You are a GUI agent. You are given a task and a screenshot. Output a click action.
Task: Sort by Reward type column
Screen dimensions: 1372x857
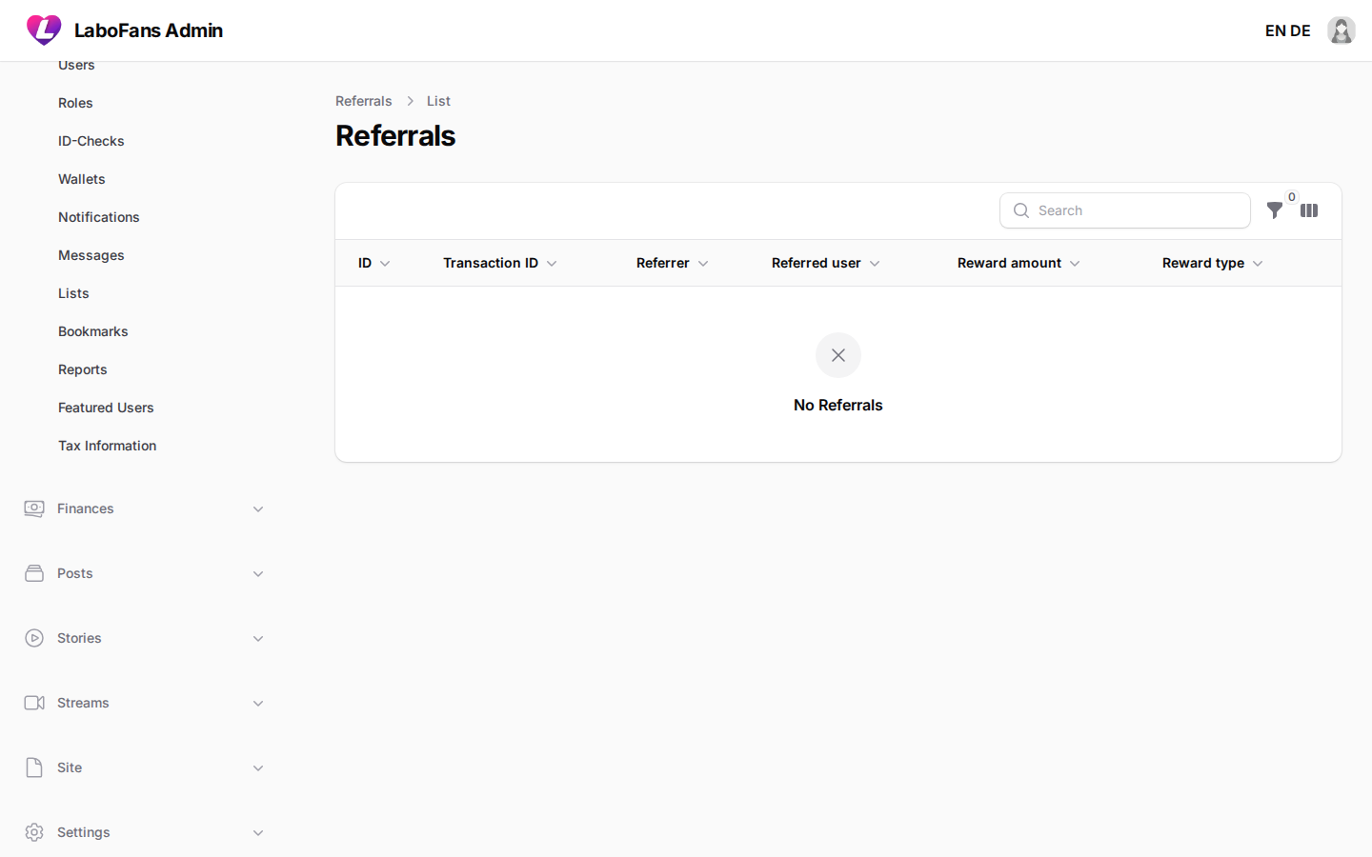tap(1213, 263)
